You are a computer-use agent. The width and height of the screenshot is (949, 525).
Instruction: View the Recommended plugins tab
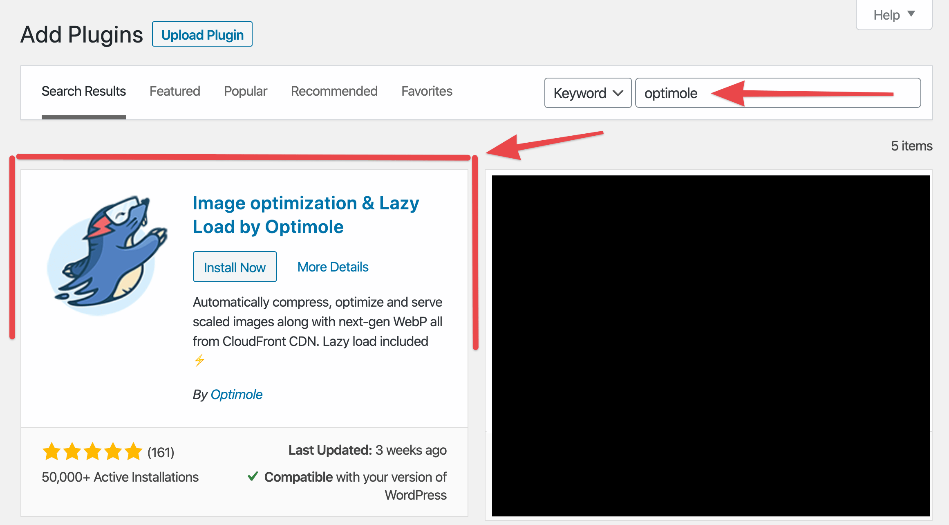pos(334,91)
